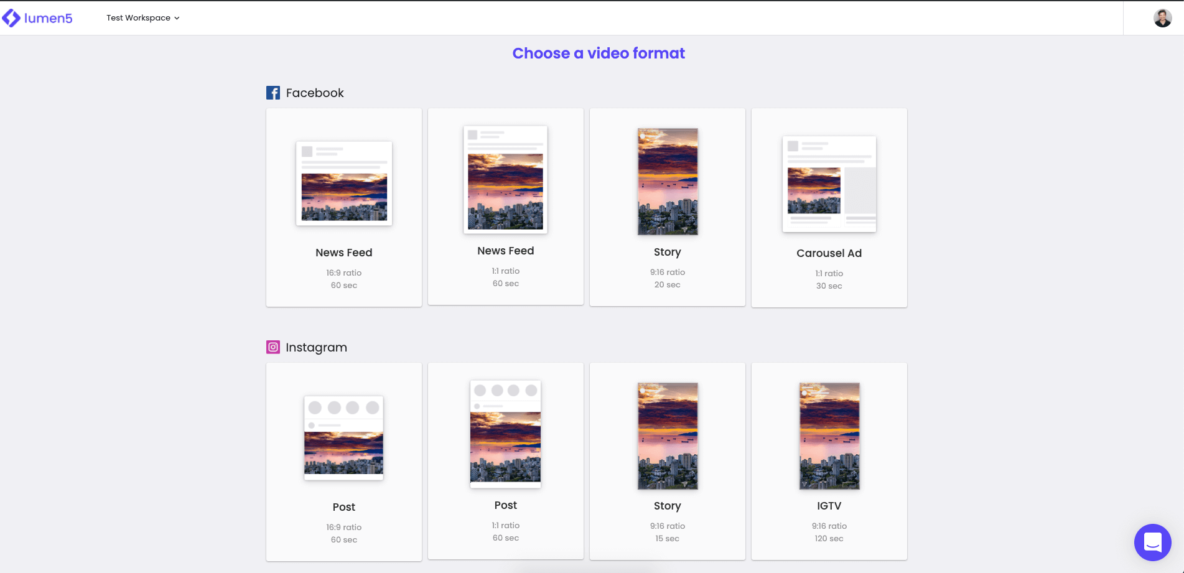
Task: Select Facebook News Feed 1:1 format
Action: (x=506, y=207)
